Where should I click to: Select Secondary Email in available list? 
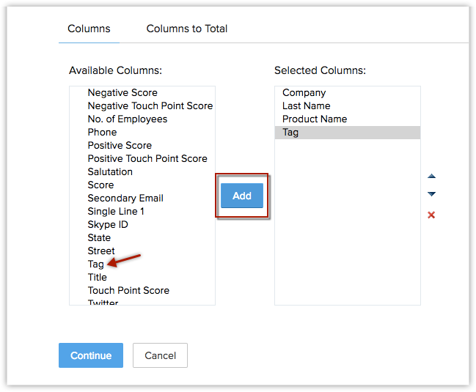[x=125, y=198]
